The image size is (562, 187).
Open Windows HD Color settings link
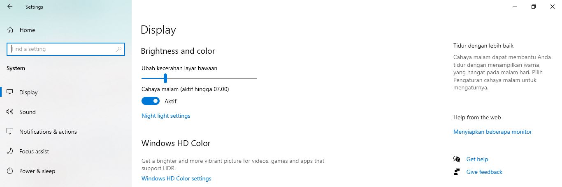coord(176,178)
